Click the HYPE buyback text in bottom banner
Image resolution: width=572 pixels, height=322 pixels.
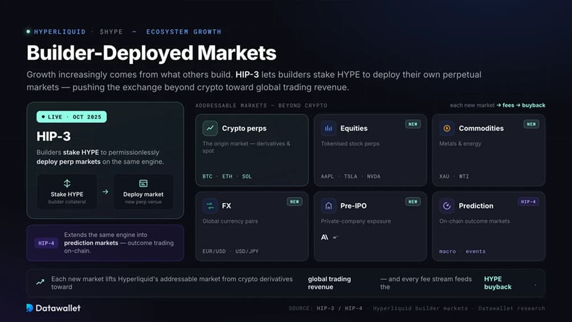click(497, 283)
